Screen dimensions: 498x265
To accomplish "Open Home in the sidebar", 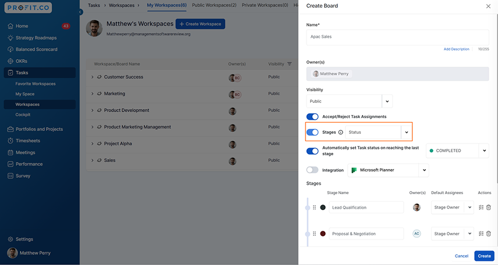I will (x=22, y=26).
